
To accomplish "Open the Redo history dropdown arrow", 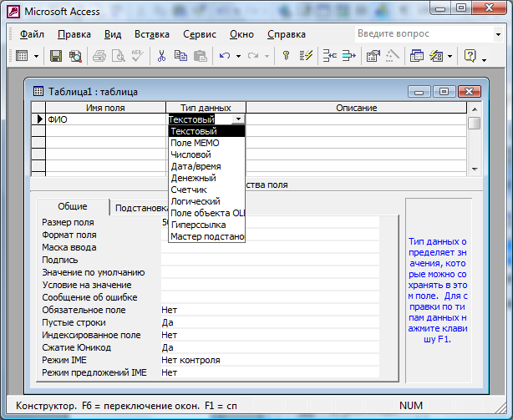I will pyautogui.click(x=267, y=56).
